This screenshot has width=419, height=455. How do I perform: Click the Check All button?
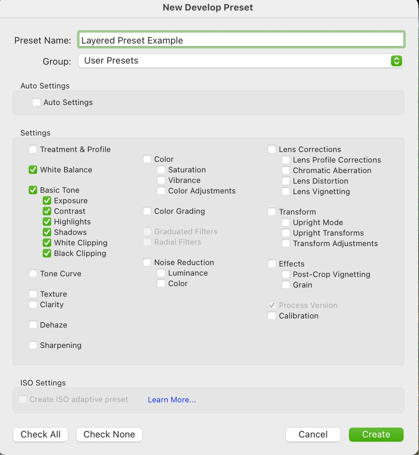pos(40,435)
